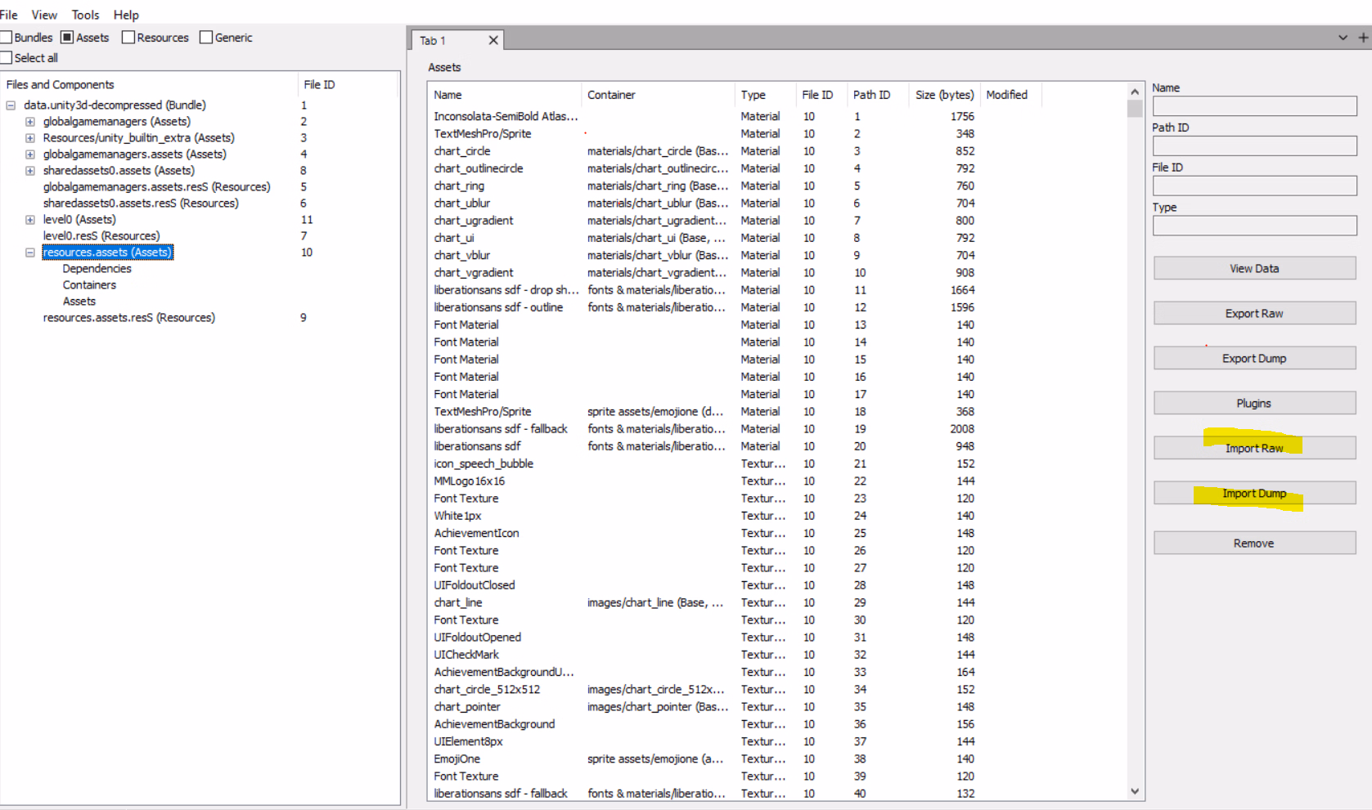The height and width of the screenshot is (810, 1372).
Task: Open the tab list dropdown chevron
Action: [x=1343, y=38]
